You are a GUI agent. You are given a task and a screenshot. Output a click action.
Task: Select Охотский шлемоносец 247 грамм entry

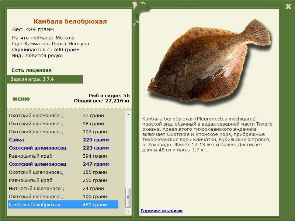63,164
